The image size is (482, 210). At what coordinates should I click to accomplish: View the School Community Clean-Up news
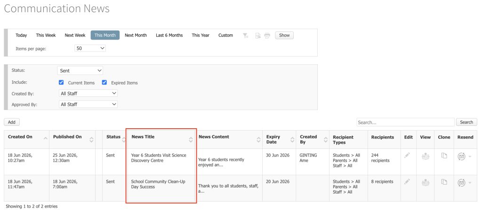[426, 182]
